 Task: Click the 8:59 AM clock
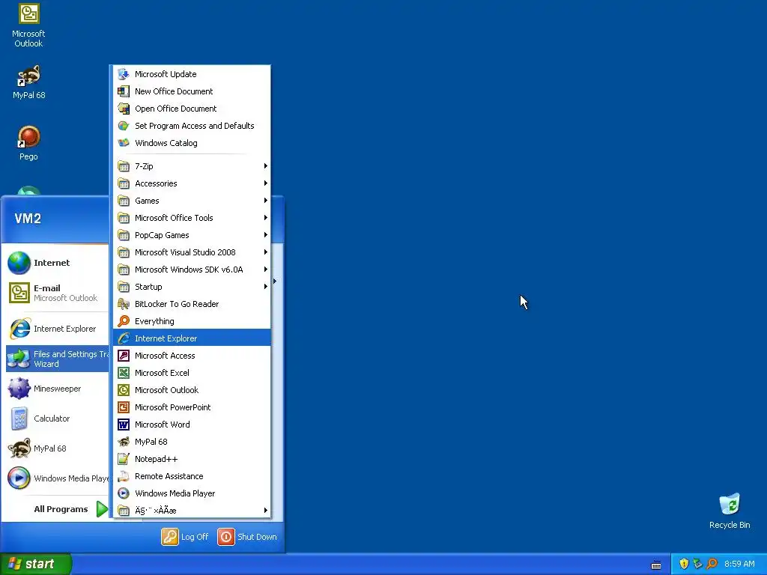739,564
